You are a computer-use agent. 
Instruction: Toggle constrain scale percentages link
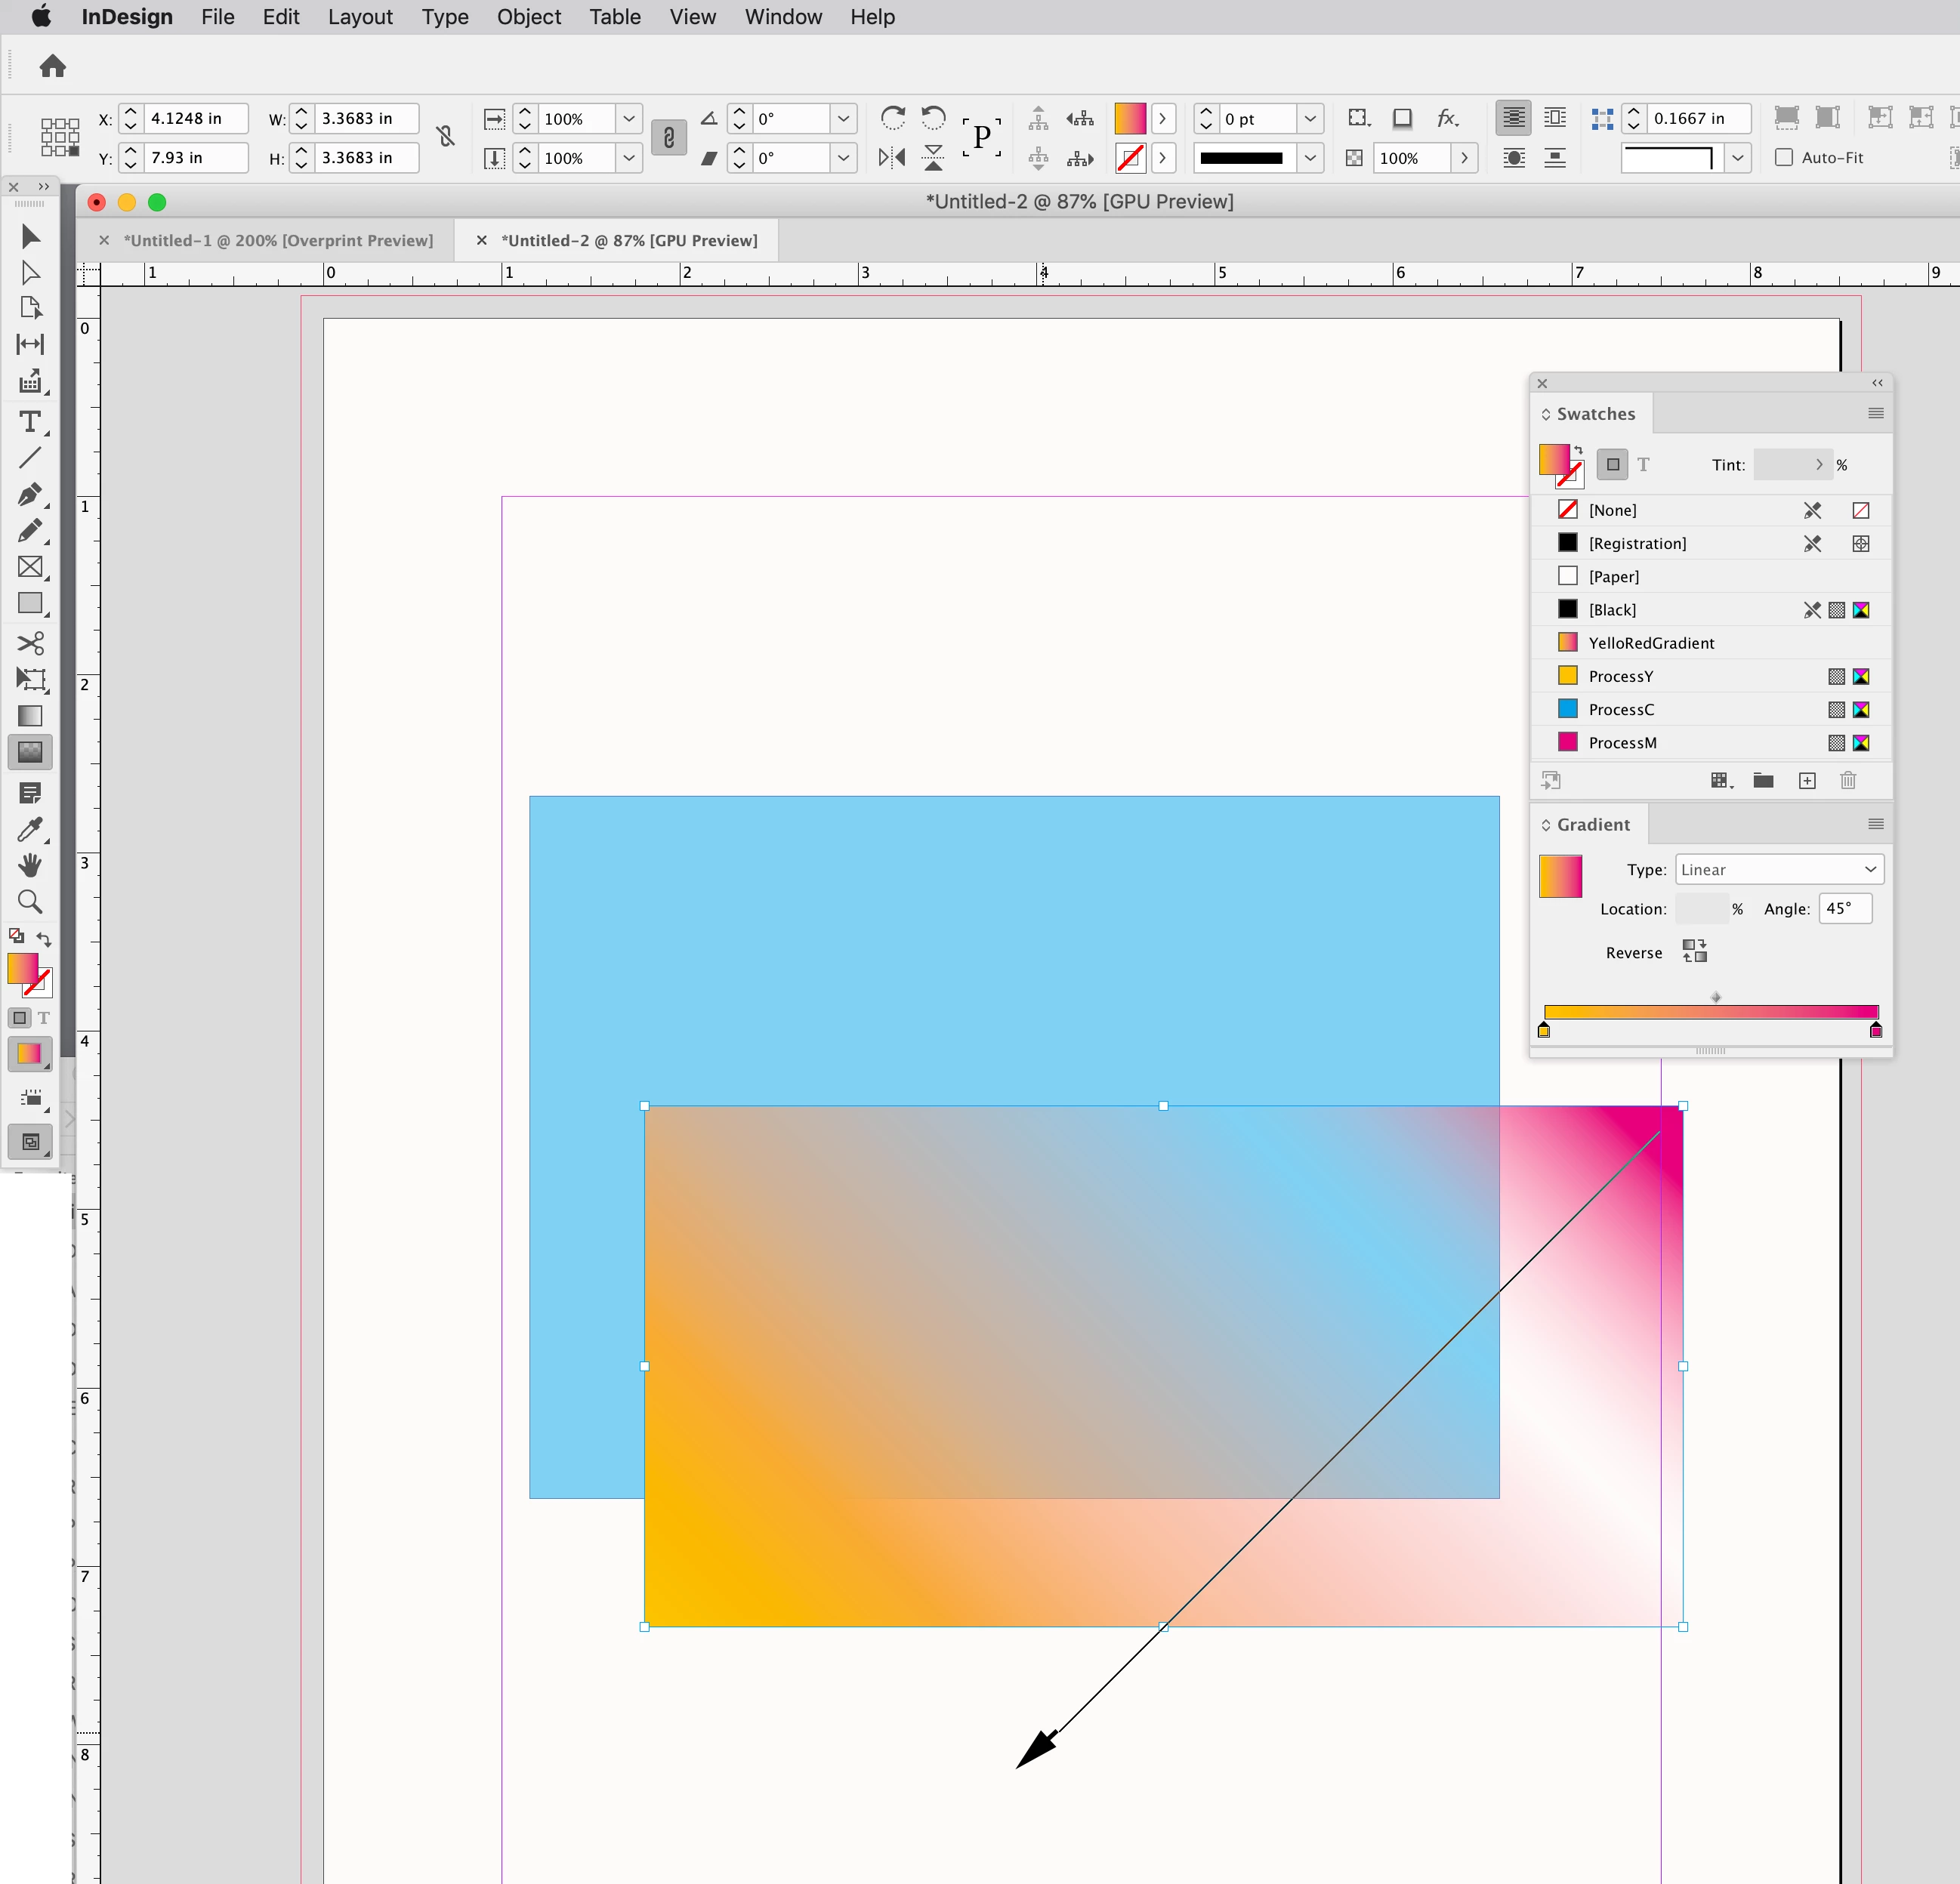668,137
